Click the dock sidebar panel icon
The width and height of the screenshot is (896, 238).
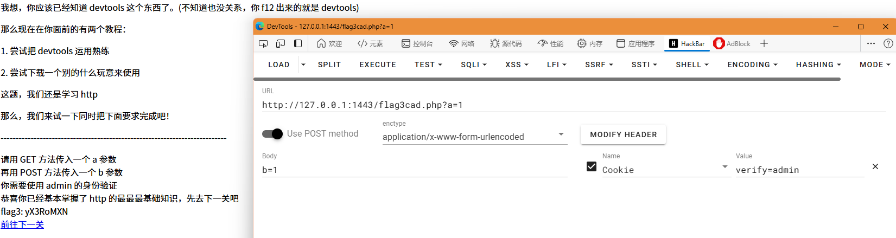pos(298,43)
